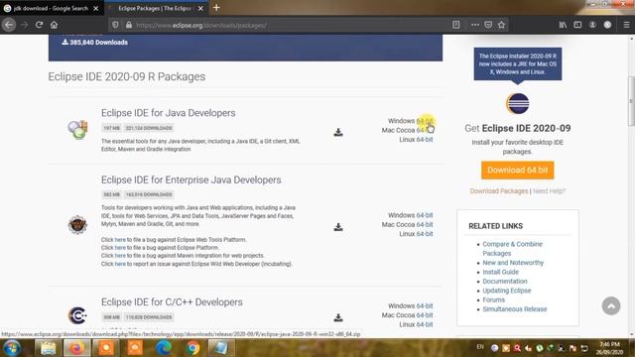Open Windows Start button
Screen dimensions: 635x357
pos(12,348)
